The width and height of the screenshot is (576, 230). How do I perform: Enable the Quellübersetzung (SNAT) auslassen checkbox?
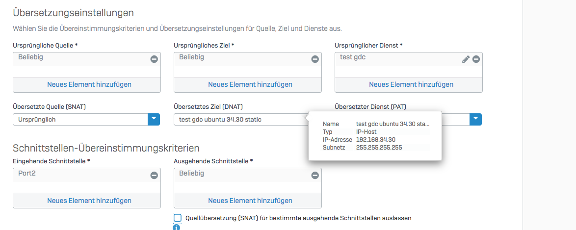(178, 218)
